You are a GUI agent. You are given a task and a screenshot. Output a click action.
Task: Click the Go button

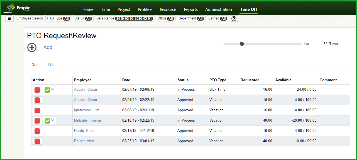306,44
